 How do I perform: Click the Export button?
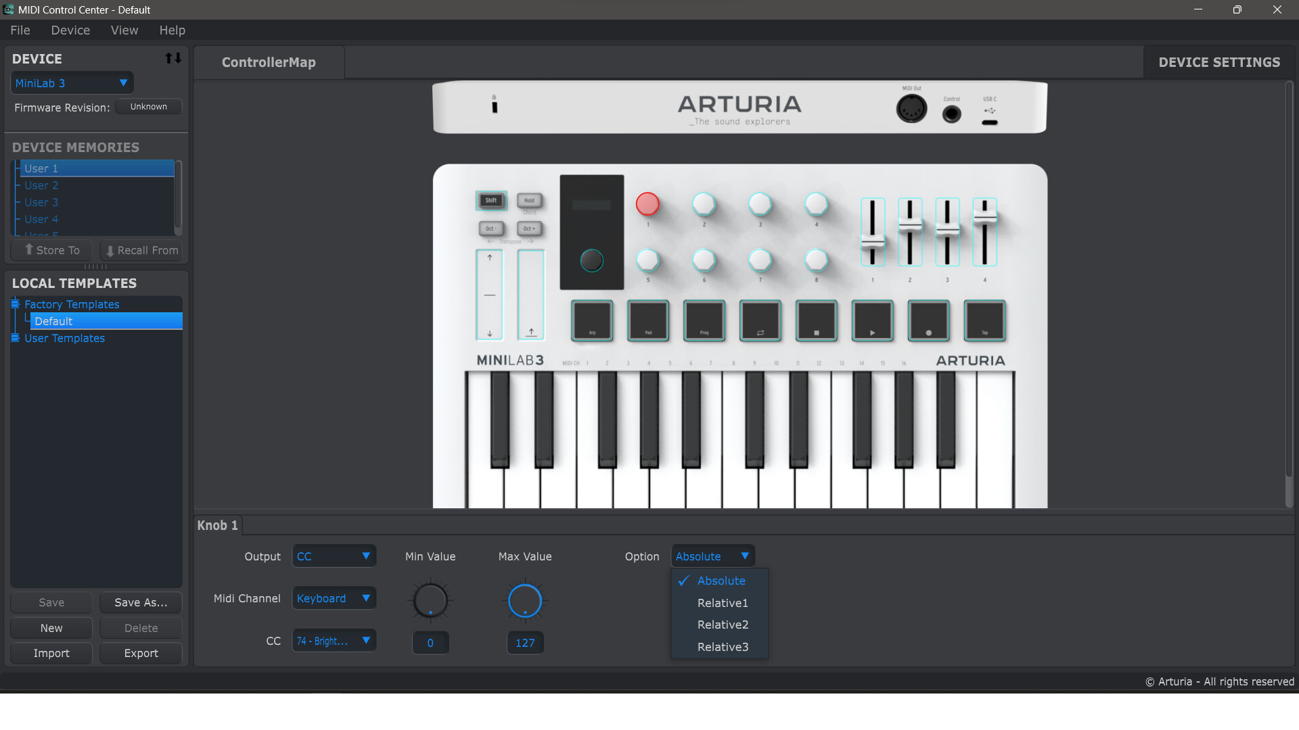point(141,653)
